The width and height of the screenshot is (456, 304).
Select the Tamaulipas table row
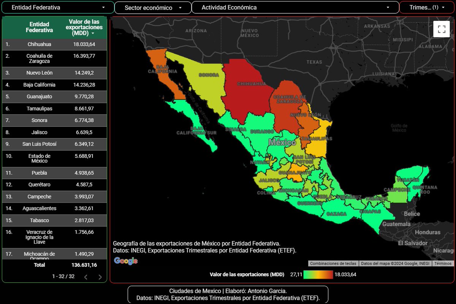click(55, 109)
